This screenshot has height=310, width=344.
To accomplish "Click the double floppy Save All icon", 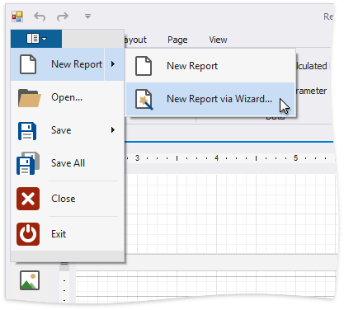I will tap(28, 163).
